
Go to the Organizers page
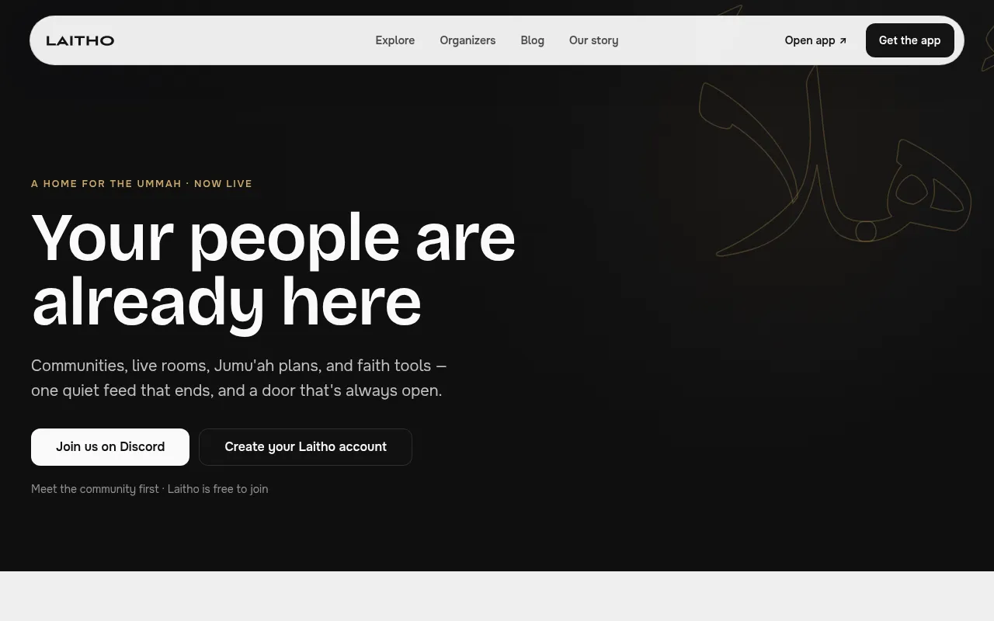click(x=467, y=40)
